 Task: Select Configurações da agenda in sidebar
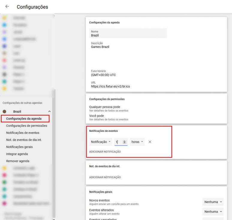(24, 119)
